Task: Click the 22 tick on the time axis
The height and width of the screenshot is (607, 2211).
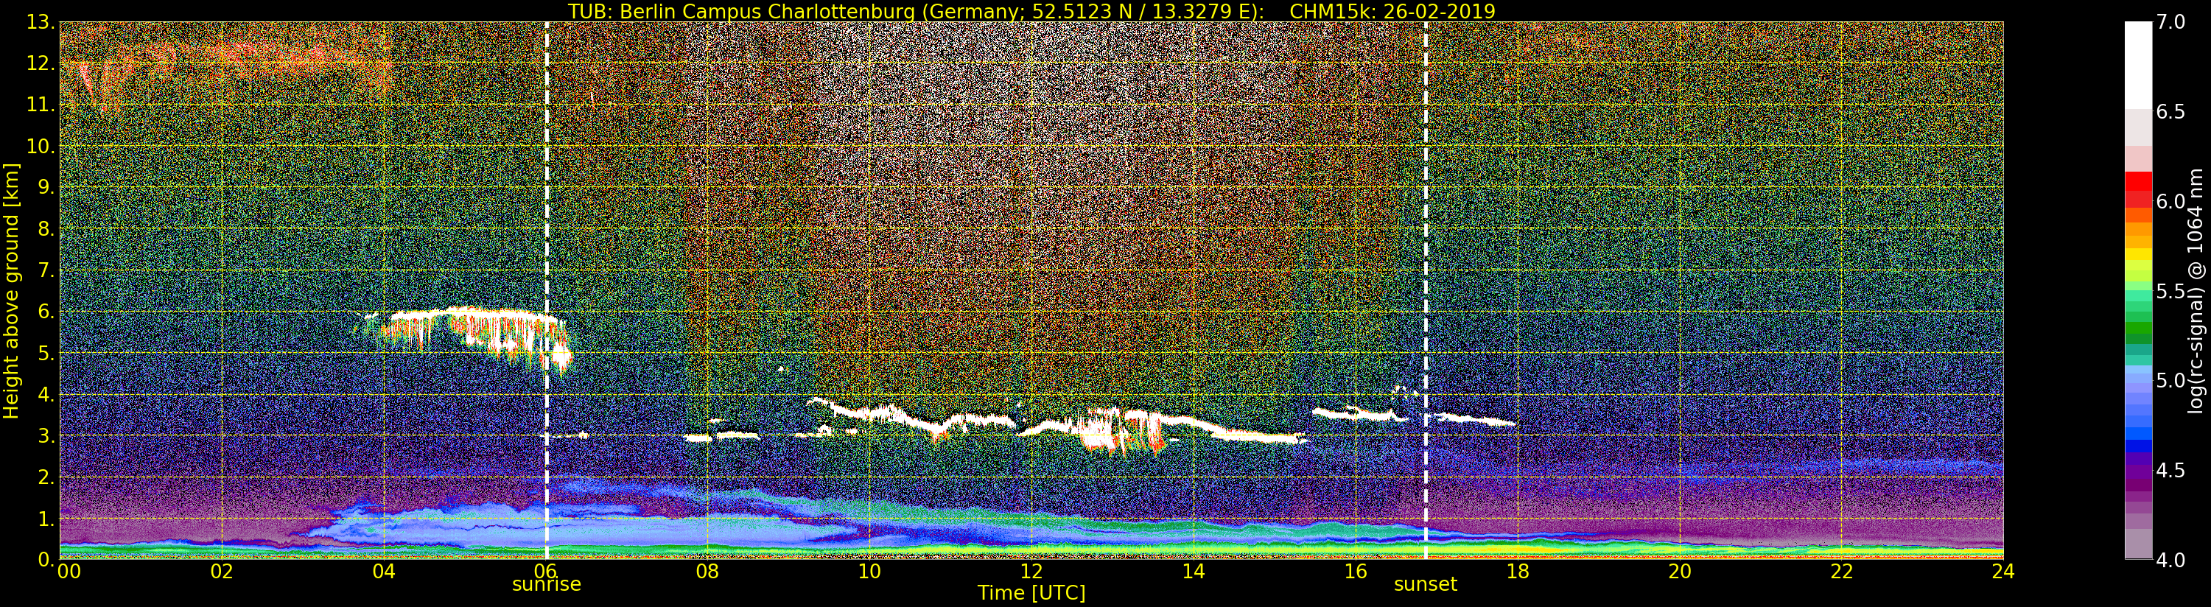Action: [1842, 572]
